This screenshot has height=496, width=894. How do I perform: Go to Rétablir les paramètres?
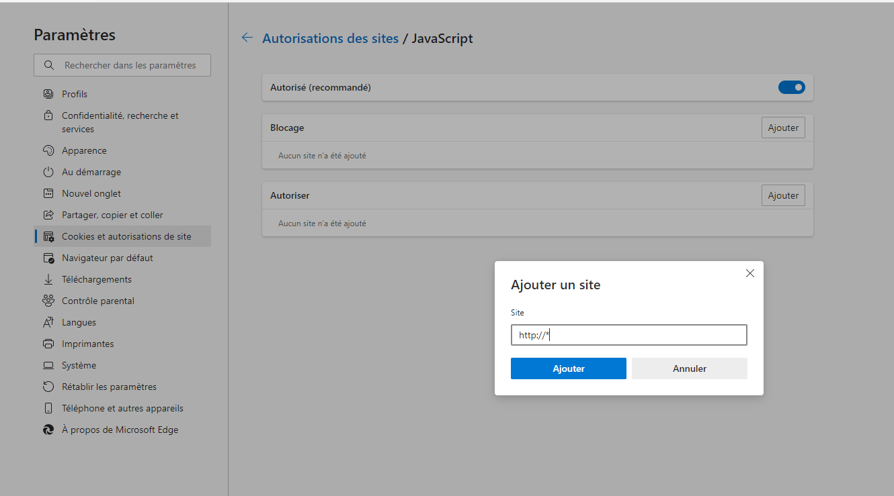click(109, 387)
